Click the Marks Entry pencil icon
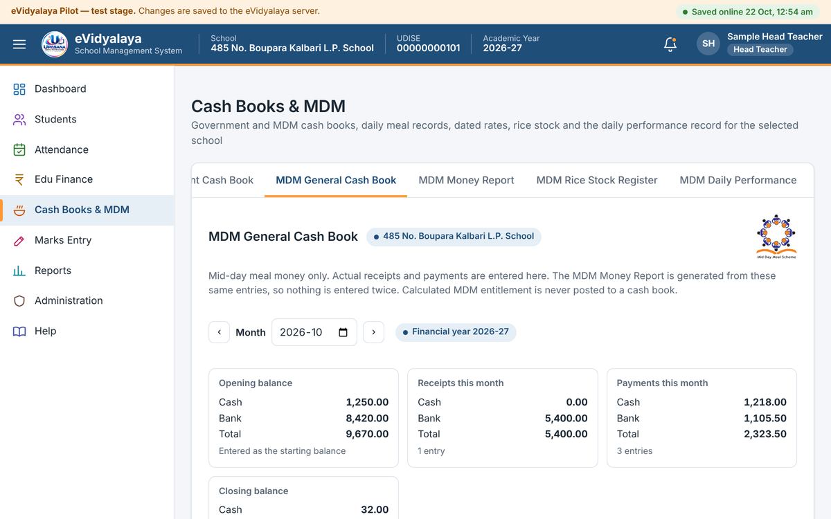 tap(19, 240)
